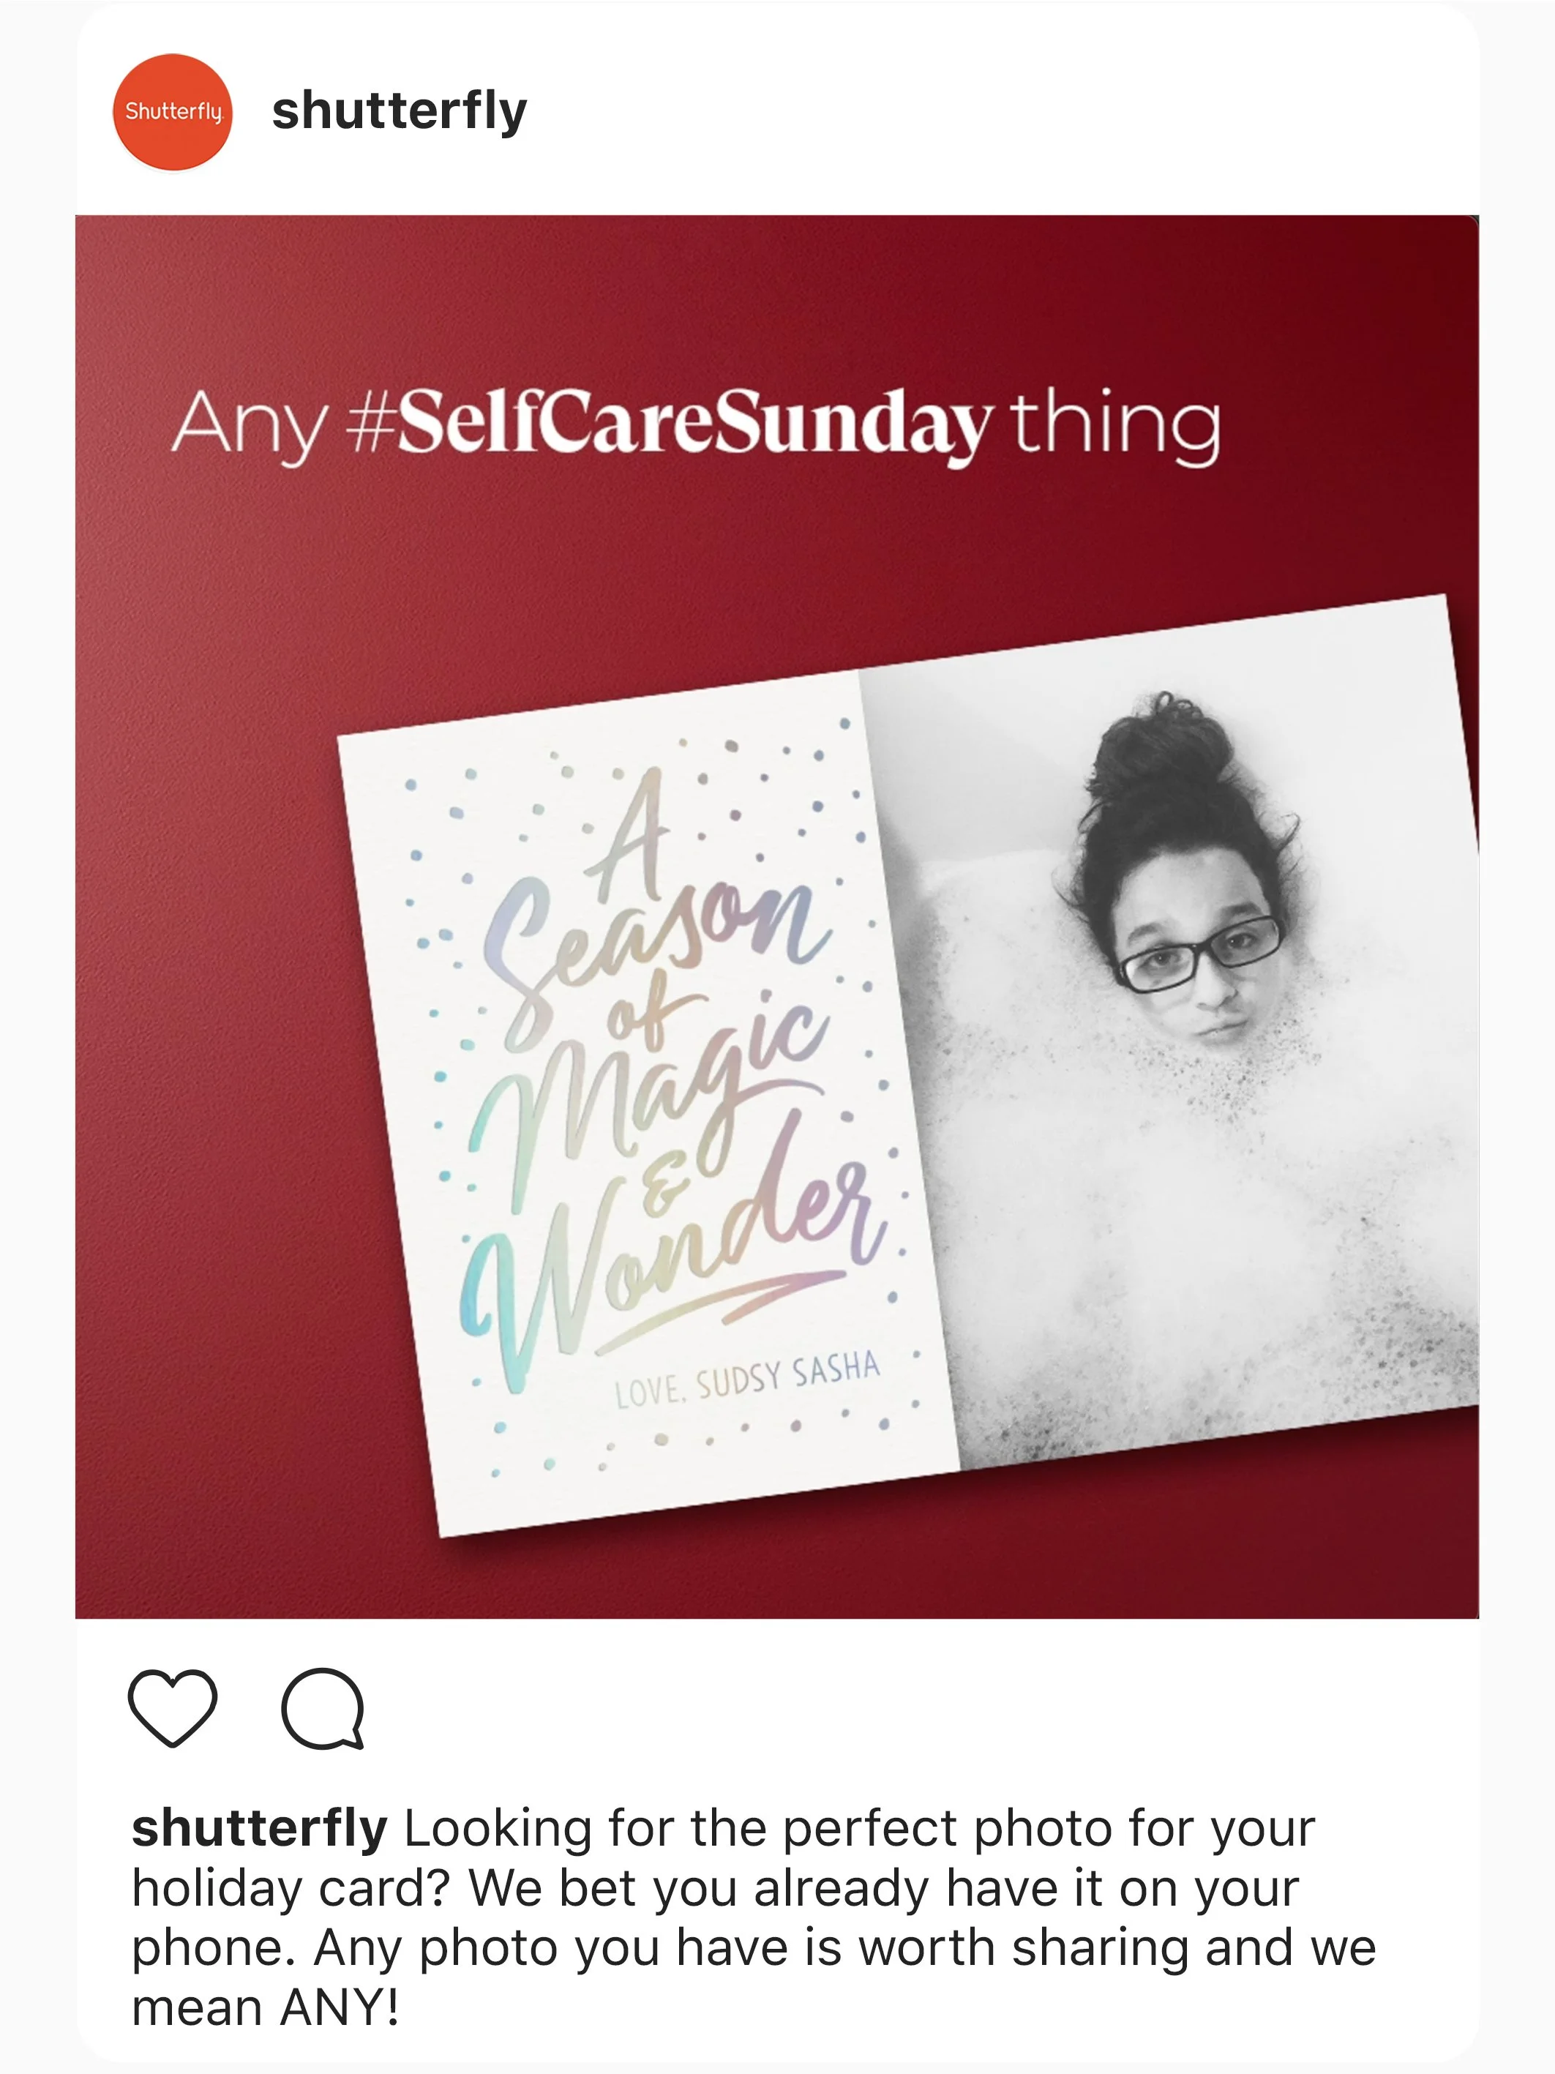The width and height of the screenshot is (1555, 2074).
Task: Click ANY! at the caption's end
Action: pos(340,2007)
